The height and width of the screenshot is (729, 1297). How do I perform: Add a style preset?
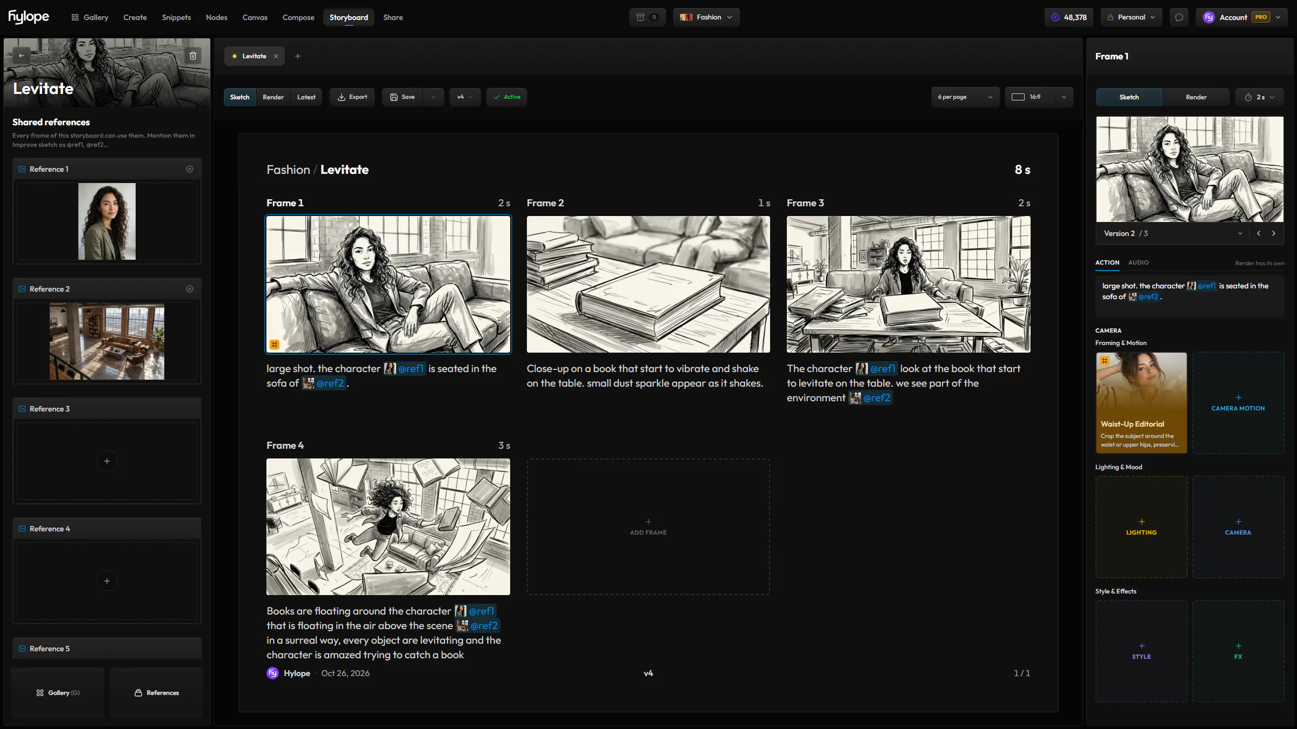(1141, 651)
